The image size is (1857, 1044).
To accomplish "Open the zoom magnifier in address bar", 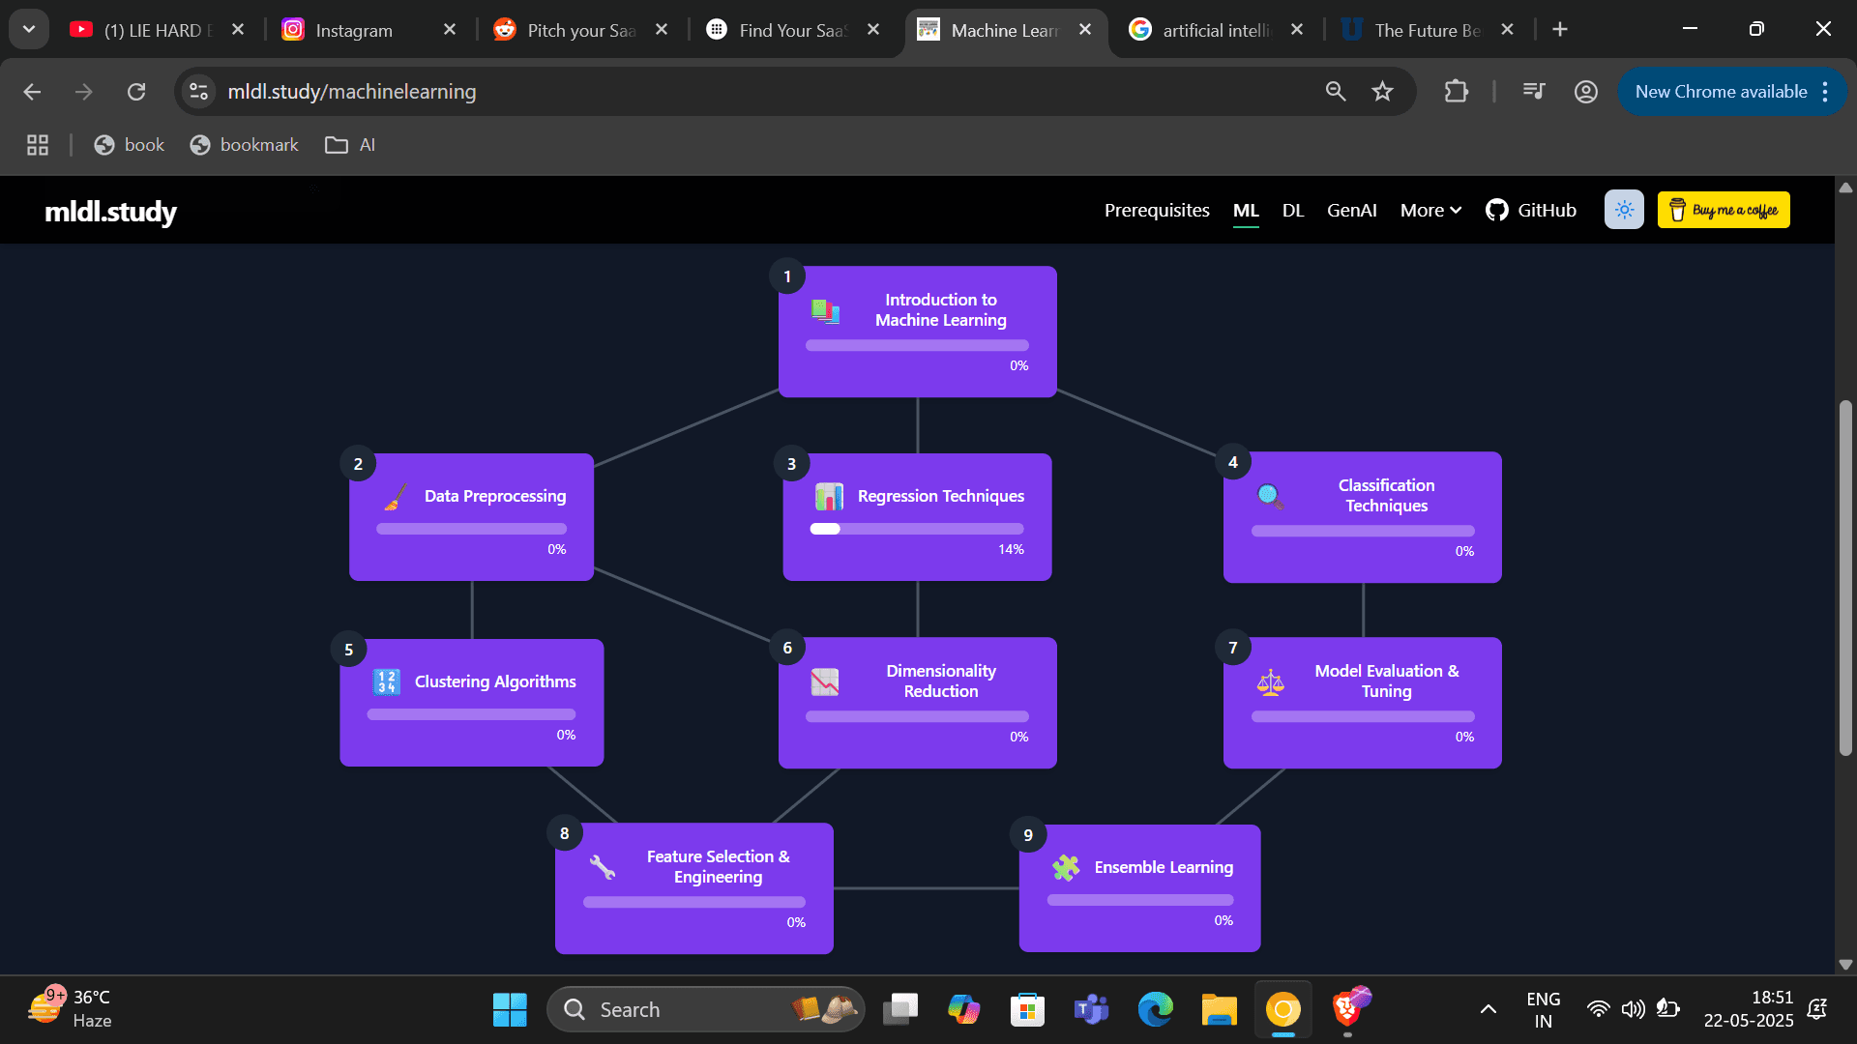I will click(1336, 92).
